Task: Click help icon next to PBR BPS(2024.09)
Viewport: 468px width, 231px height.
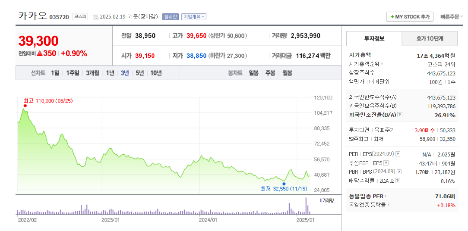Action: click(399, 172)
